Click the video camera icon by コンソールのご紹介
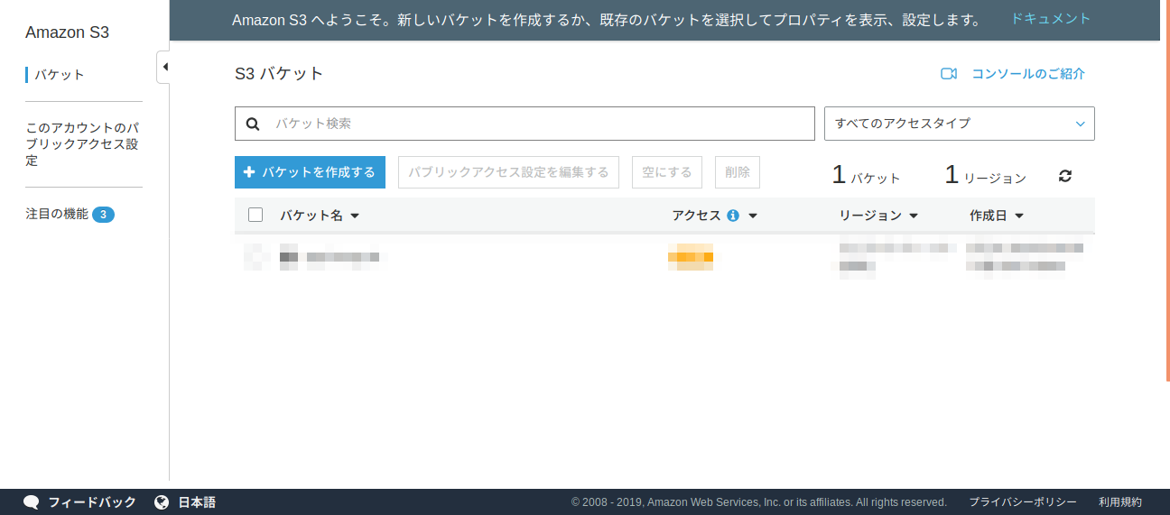The image size is (1170, 515). coord(948,74)
